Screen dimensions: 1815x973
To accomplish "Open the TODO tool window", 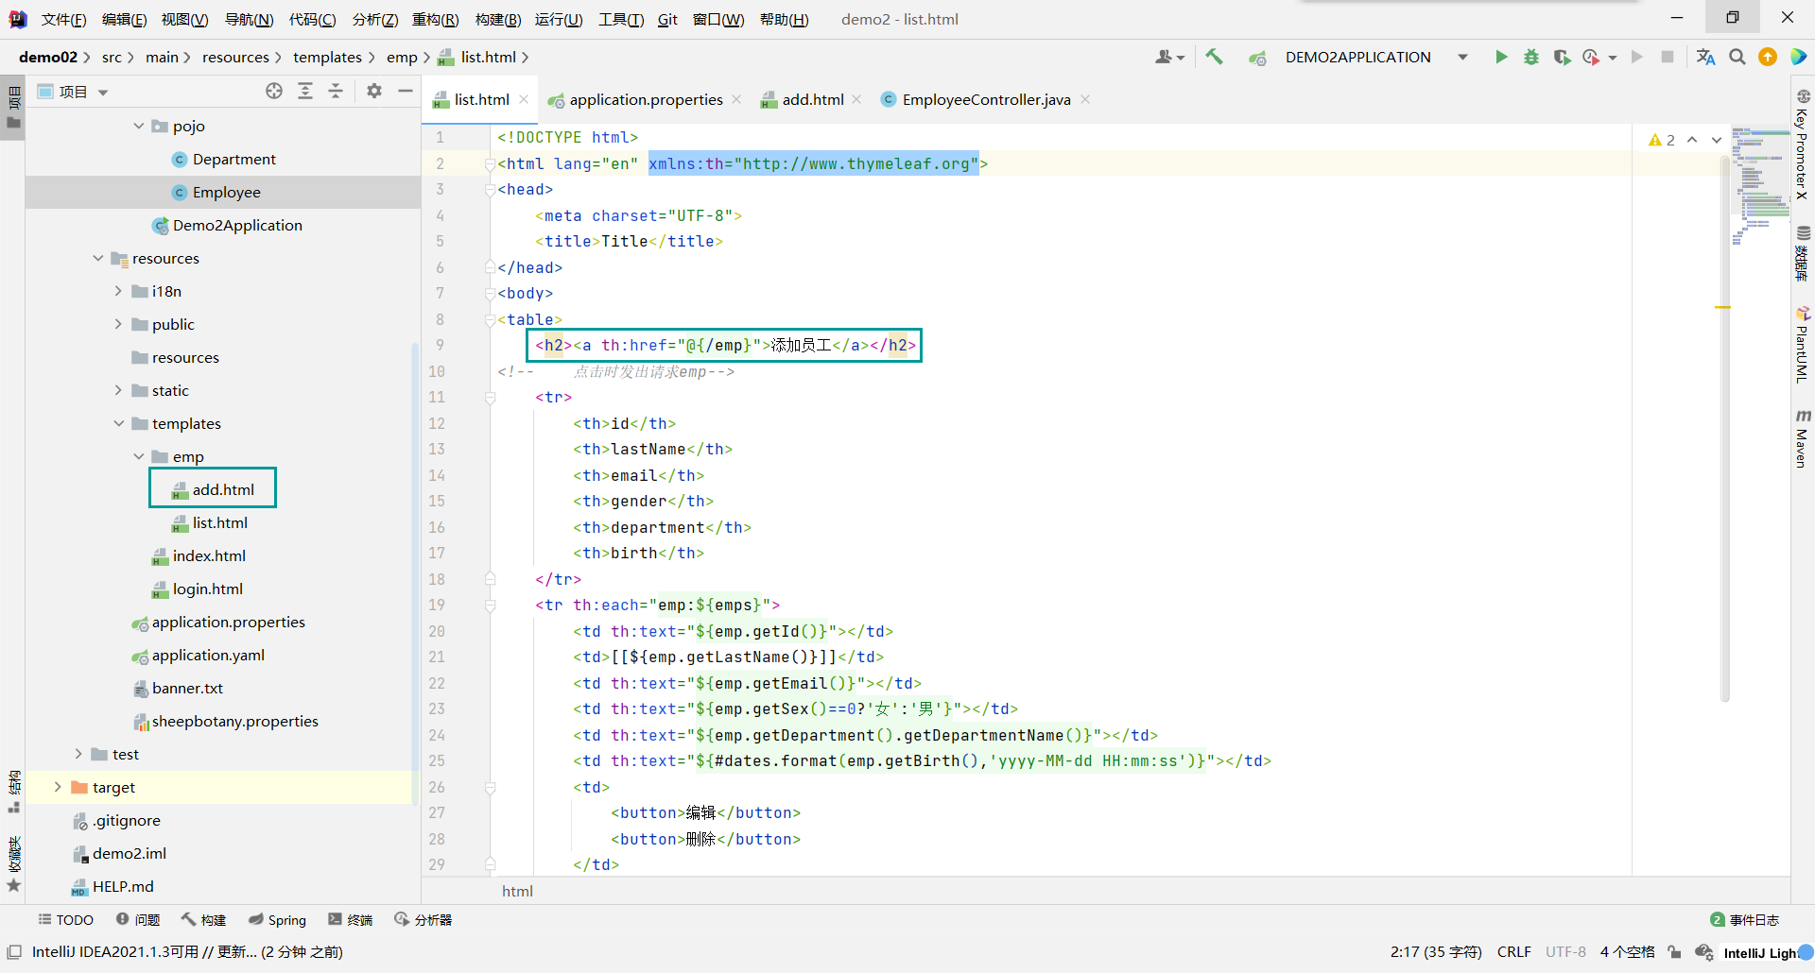I will [65, 919].
